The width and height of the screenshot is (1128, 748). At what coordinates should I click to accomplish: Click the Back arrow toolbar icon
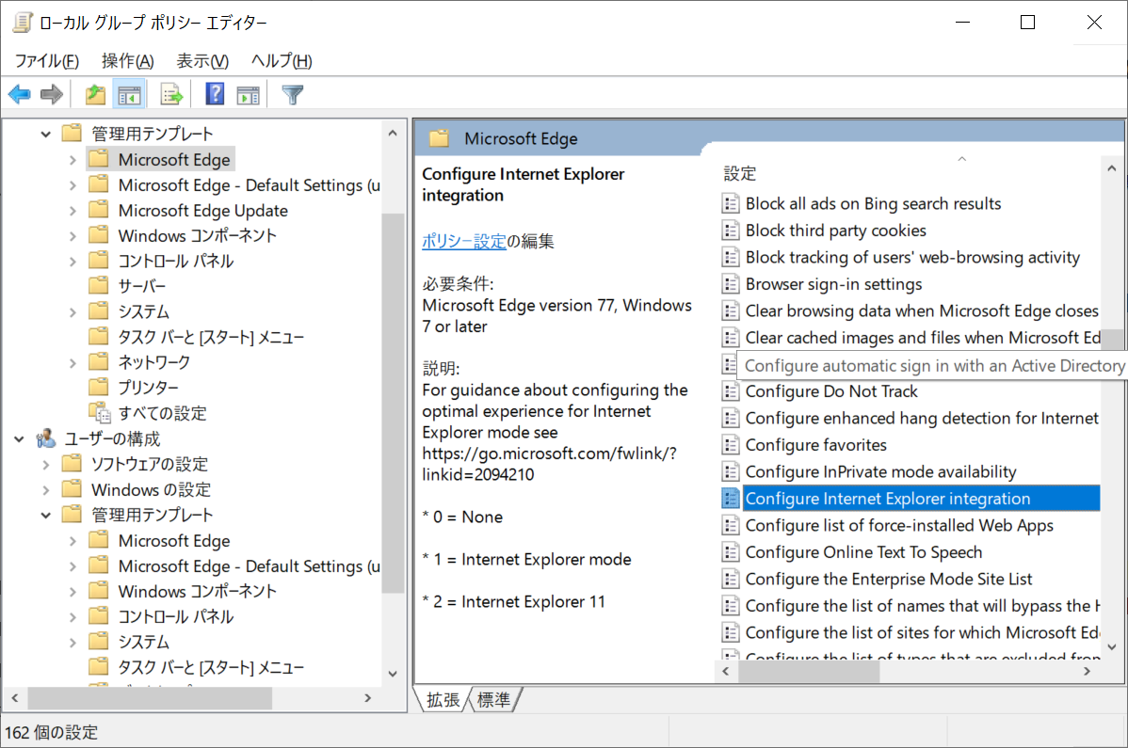pyautogui.click(x=20, y=94)
